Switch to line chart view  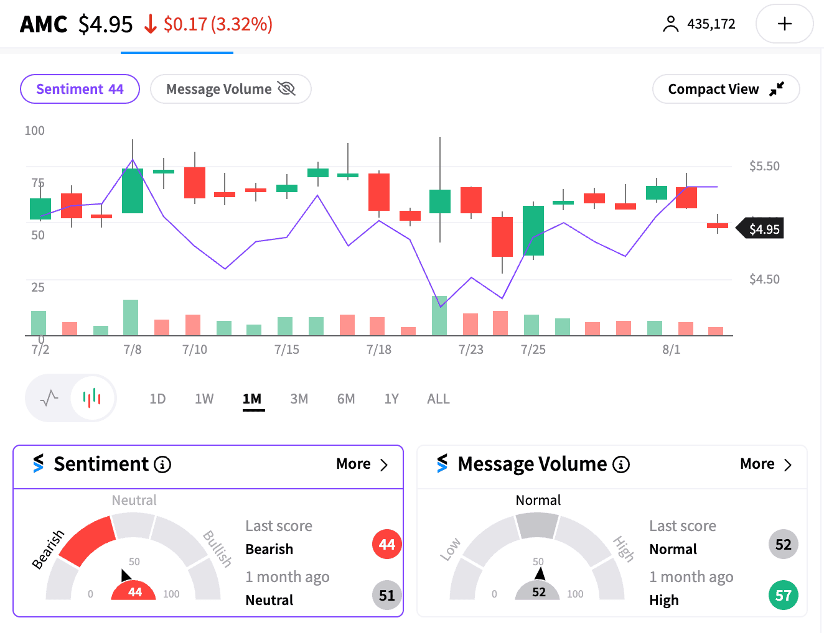pos(49,398)
